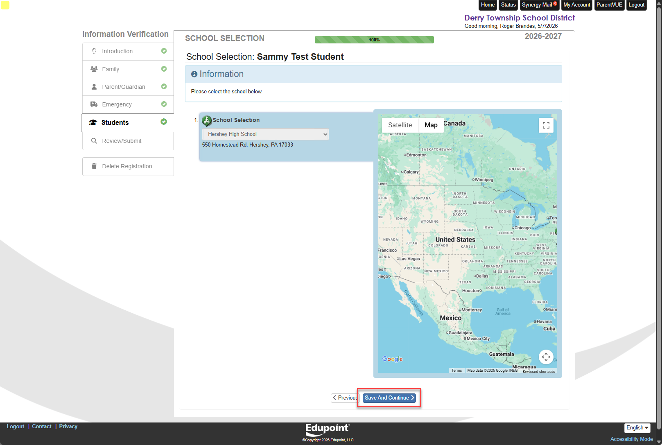Click the 100% progress bar
The width and height of the screenshot is (662, 445).
point(374,40)
